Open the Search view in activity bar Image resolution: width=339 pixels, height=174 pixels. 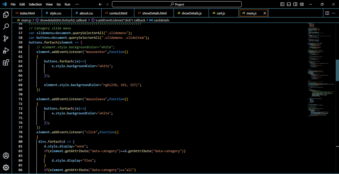pyautogui.click(x=6, y=27)
